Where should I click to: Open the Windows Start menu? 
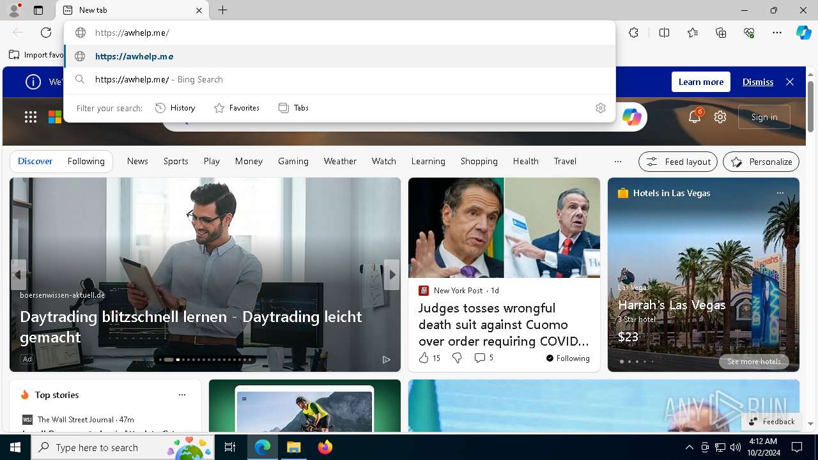[x=15, y=447]
